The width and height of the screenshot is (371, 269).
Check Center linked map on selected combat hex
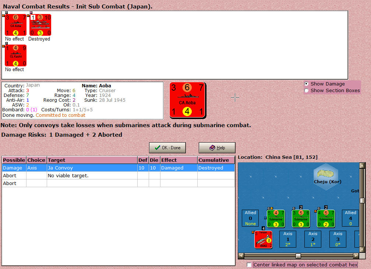pos(248,265)
